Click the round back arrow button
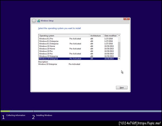 tap(34, 21)
